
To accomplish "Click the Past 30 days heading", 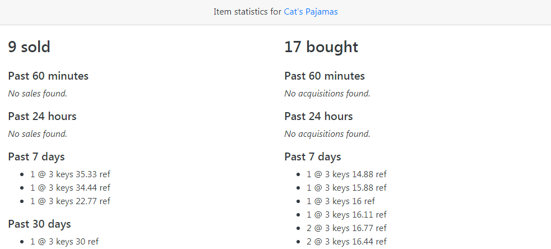I will 39,224.
